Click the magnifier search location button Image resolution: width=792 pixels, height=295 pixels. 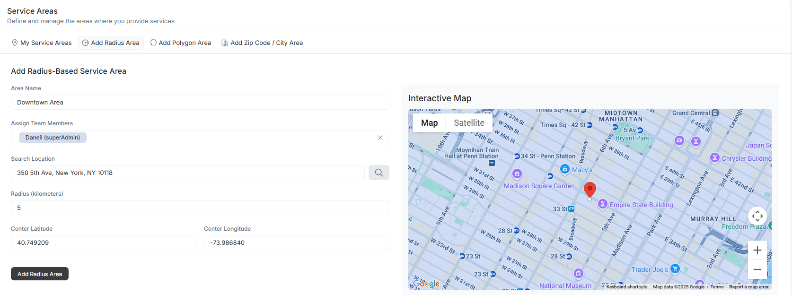point(379,173)
